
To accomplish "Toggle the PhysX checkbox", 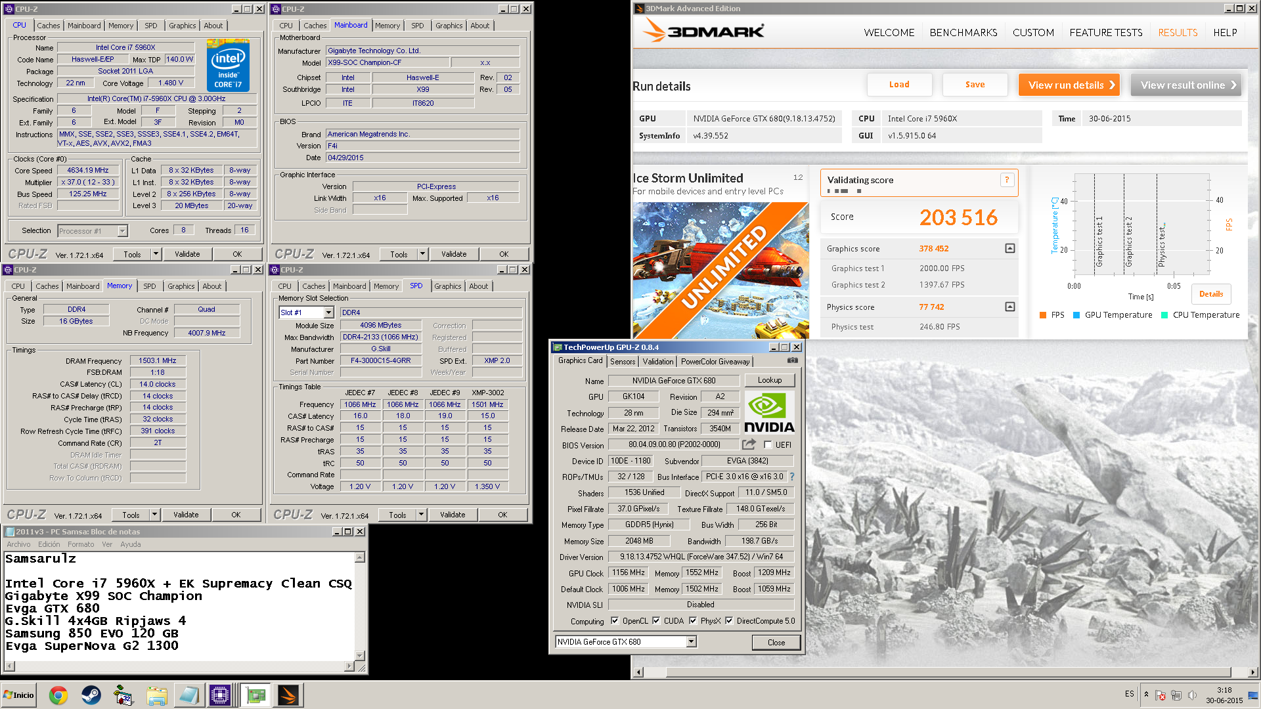I will point(692,621).
